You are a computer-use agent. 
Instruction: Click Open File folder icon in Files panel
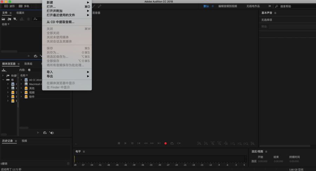pyautogui.click(x=4, y=19)
